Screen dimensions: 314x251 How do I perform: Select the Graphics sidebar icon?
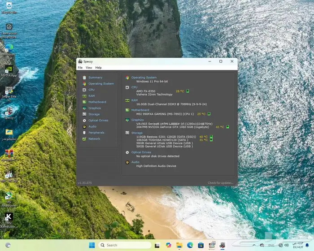pyautogui.click(x=84, y=108)
